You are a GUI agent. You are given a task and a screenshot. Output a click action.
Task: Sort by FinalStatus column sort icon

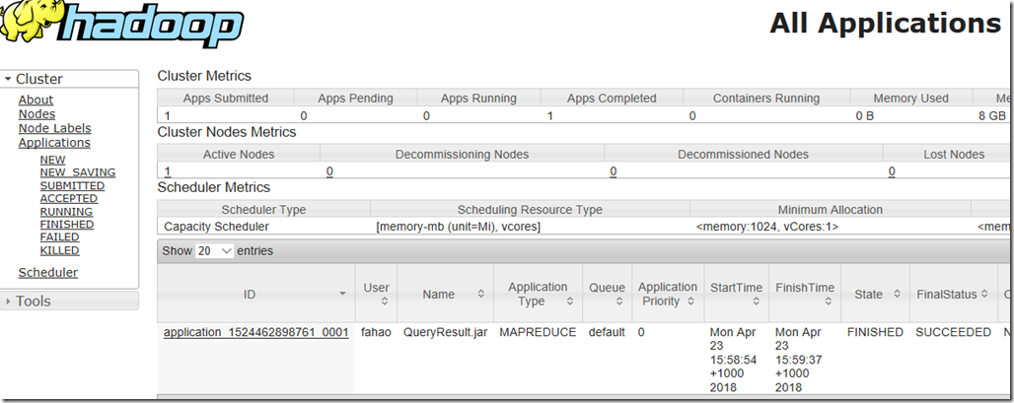point(984,294)
